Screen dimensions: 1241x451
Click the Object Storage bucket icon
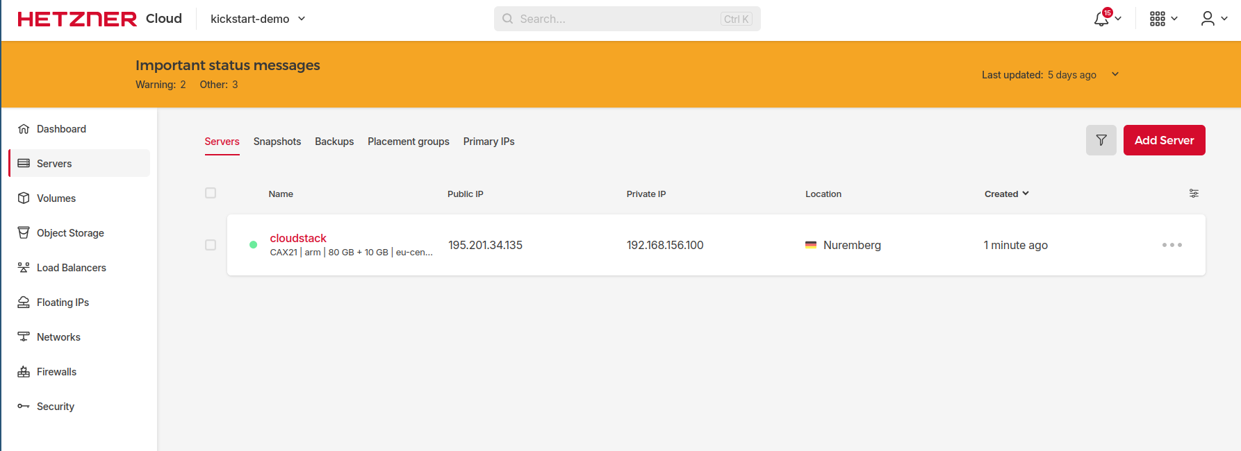point(24,232)
